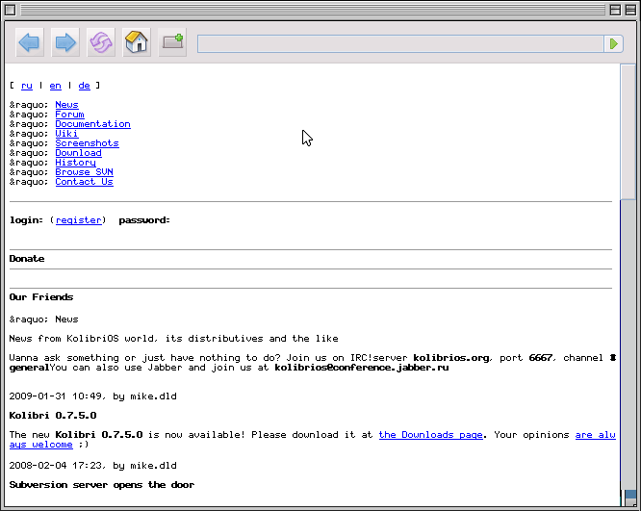Image resolution: width=641 pixels, height=511 pixels.
Task: Click the left window control in the title bar's right corner
Action: pos(615,10)
